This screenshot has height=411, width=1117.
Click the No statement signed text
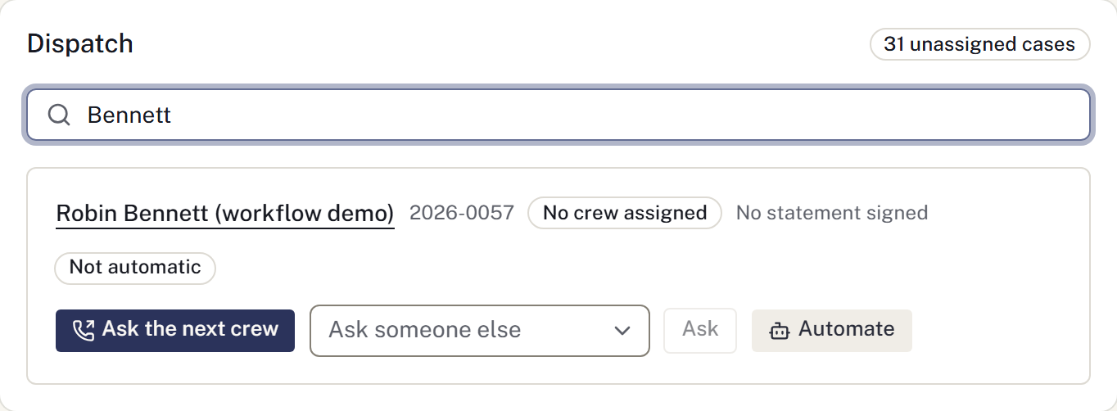(832, 213)
